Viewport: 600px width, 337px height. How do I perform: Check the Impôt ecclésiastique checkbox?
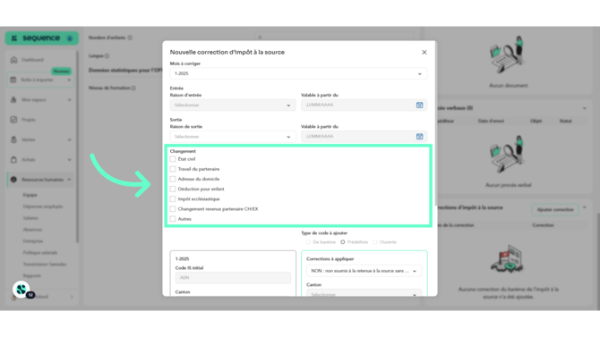tap(173, 199)
